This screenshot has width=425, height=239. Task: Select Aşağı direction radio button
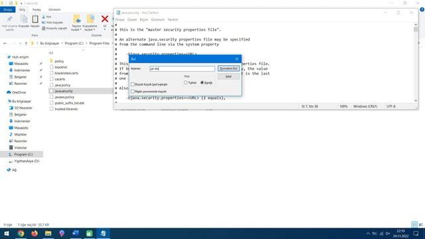point(202,82)
